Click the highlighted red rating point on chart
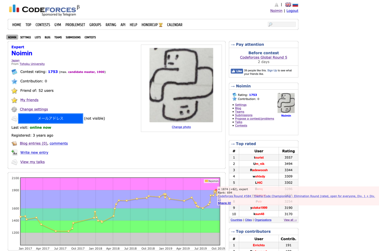Screen dimensions: 379x251 [x=216, y=190]
